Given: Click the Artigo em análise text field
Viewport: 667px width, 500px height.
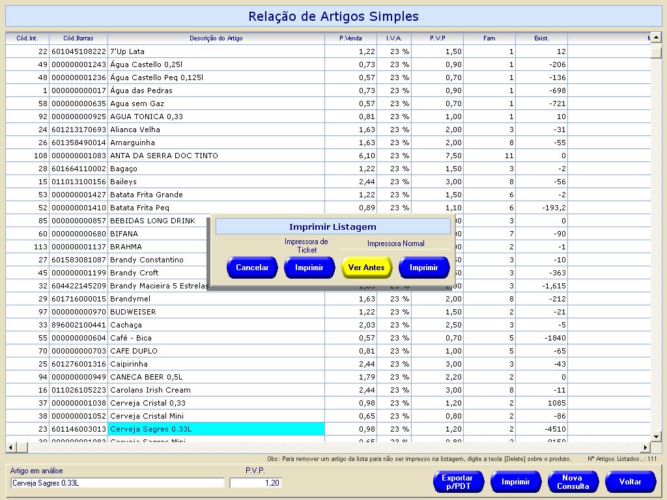Looking at the screenshot, I should point(117,483).
